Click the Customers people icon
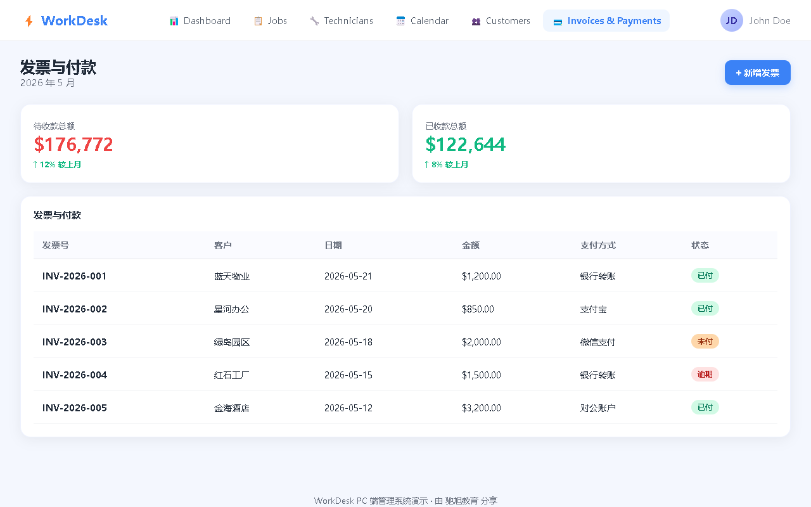The height and width of the screenshot is (507, 811). click(476, 21)
